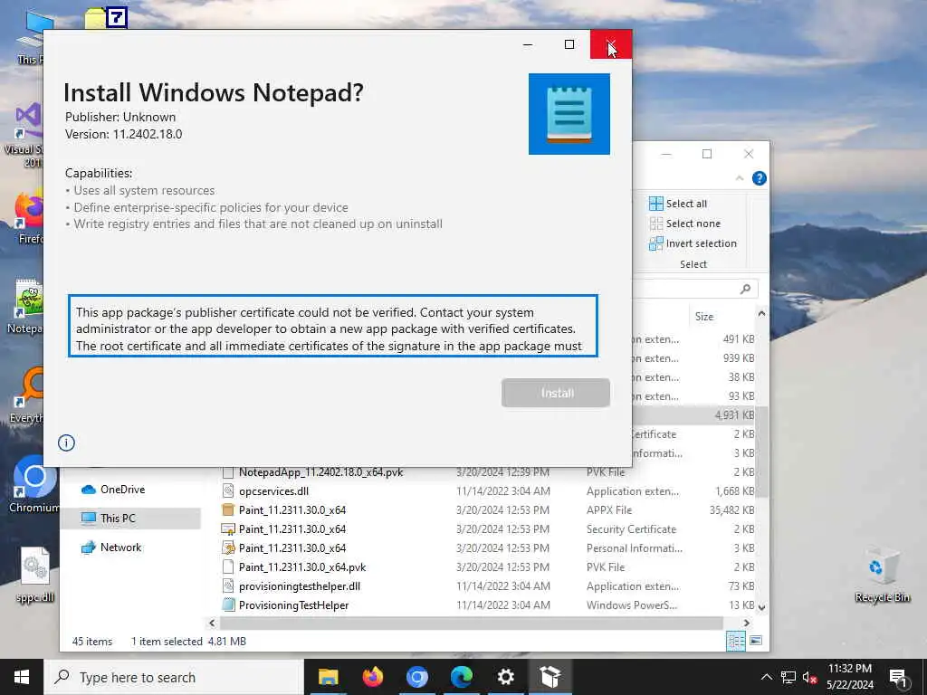Click the horizontal scrollbar left arrow
This screenshot has width=927, height=695.
(x=212, y=623)
